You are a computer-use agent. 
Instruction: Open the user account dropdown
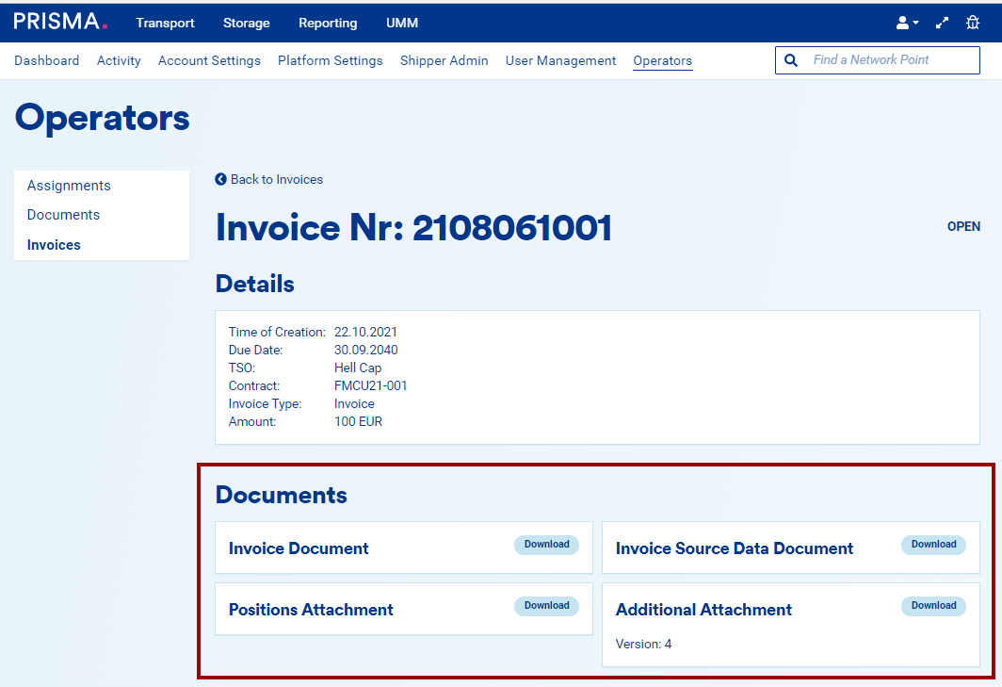(x=907, y=23)
